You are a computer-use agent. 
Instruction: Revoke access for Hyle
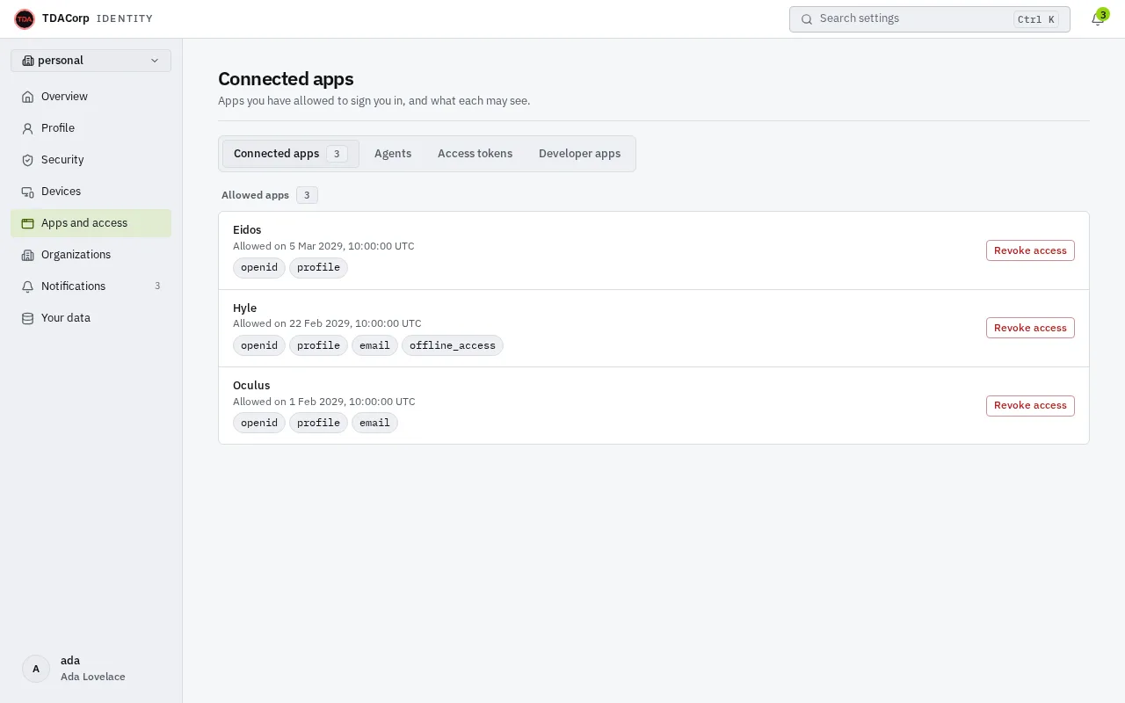[1030, 328]
